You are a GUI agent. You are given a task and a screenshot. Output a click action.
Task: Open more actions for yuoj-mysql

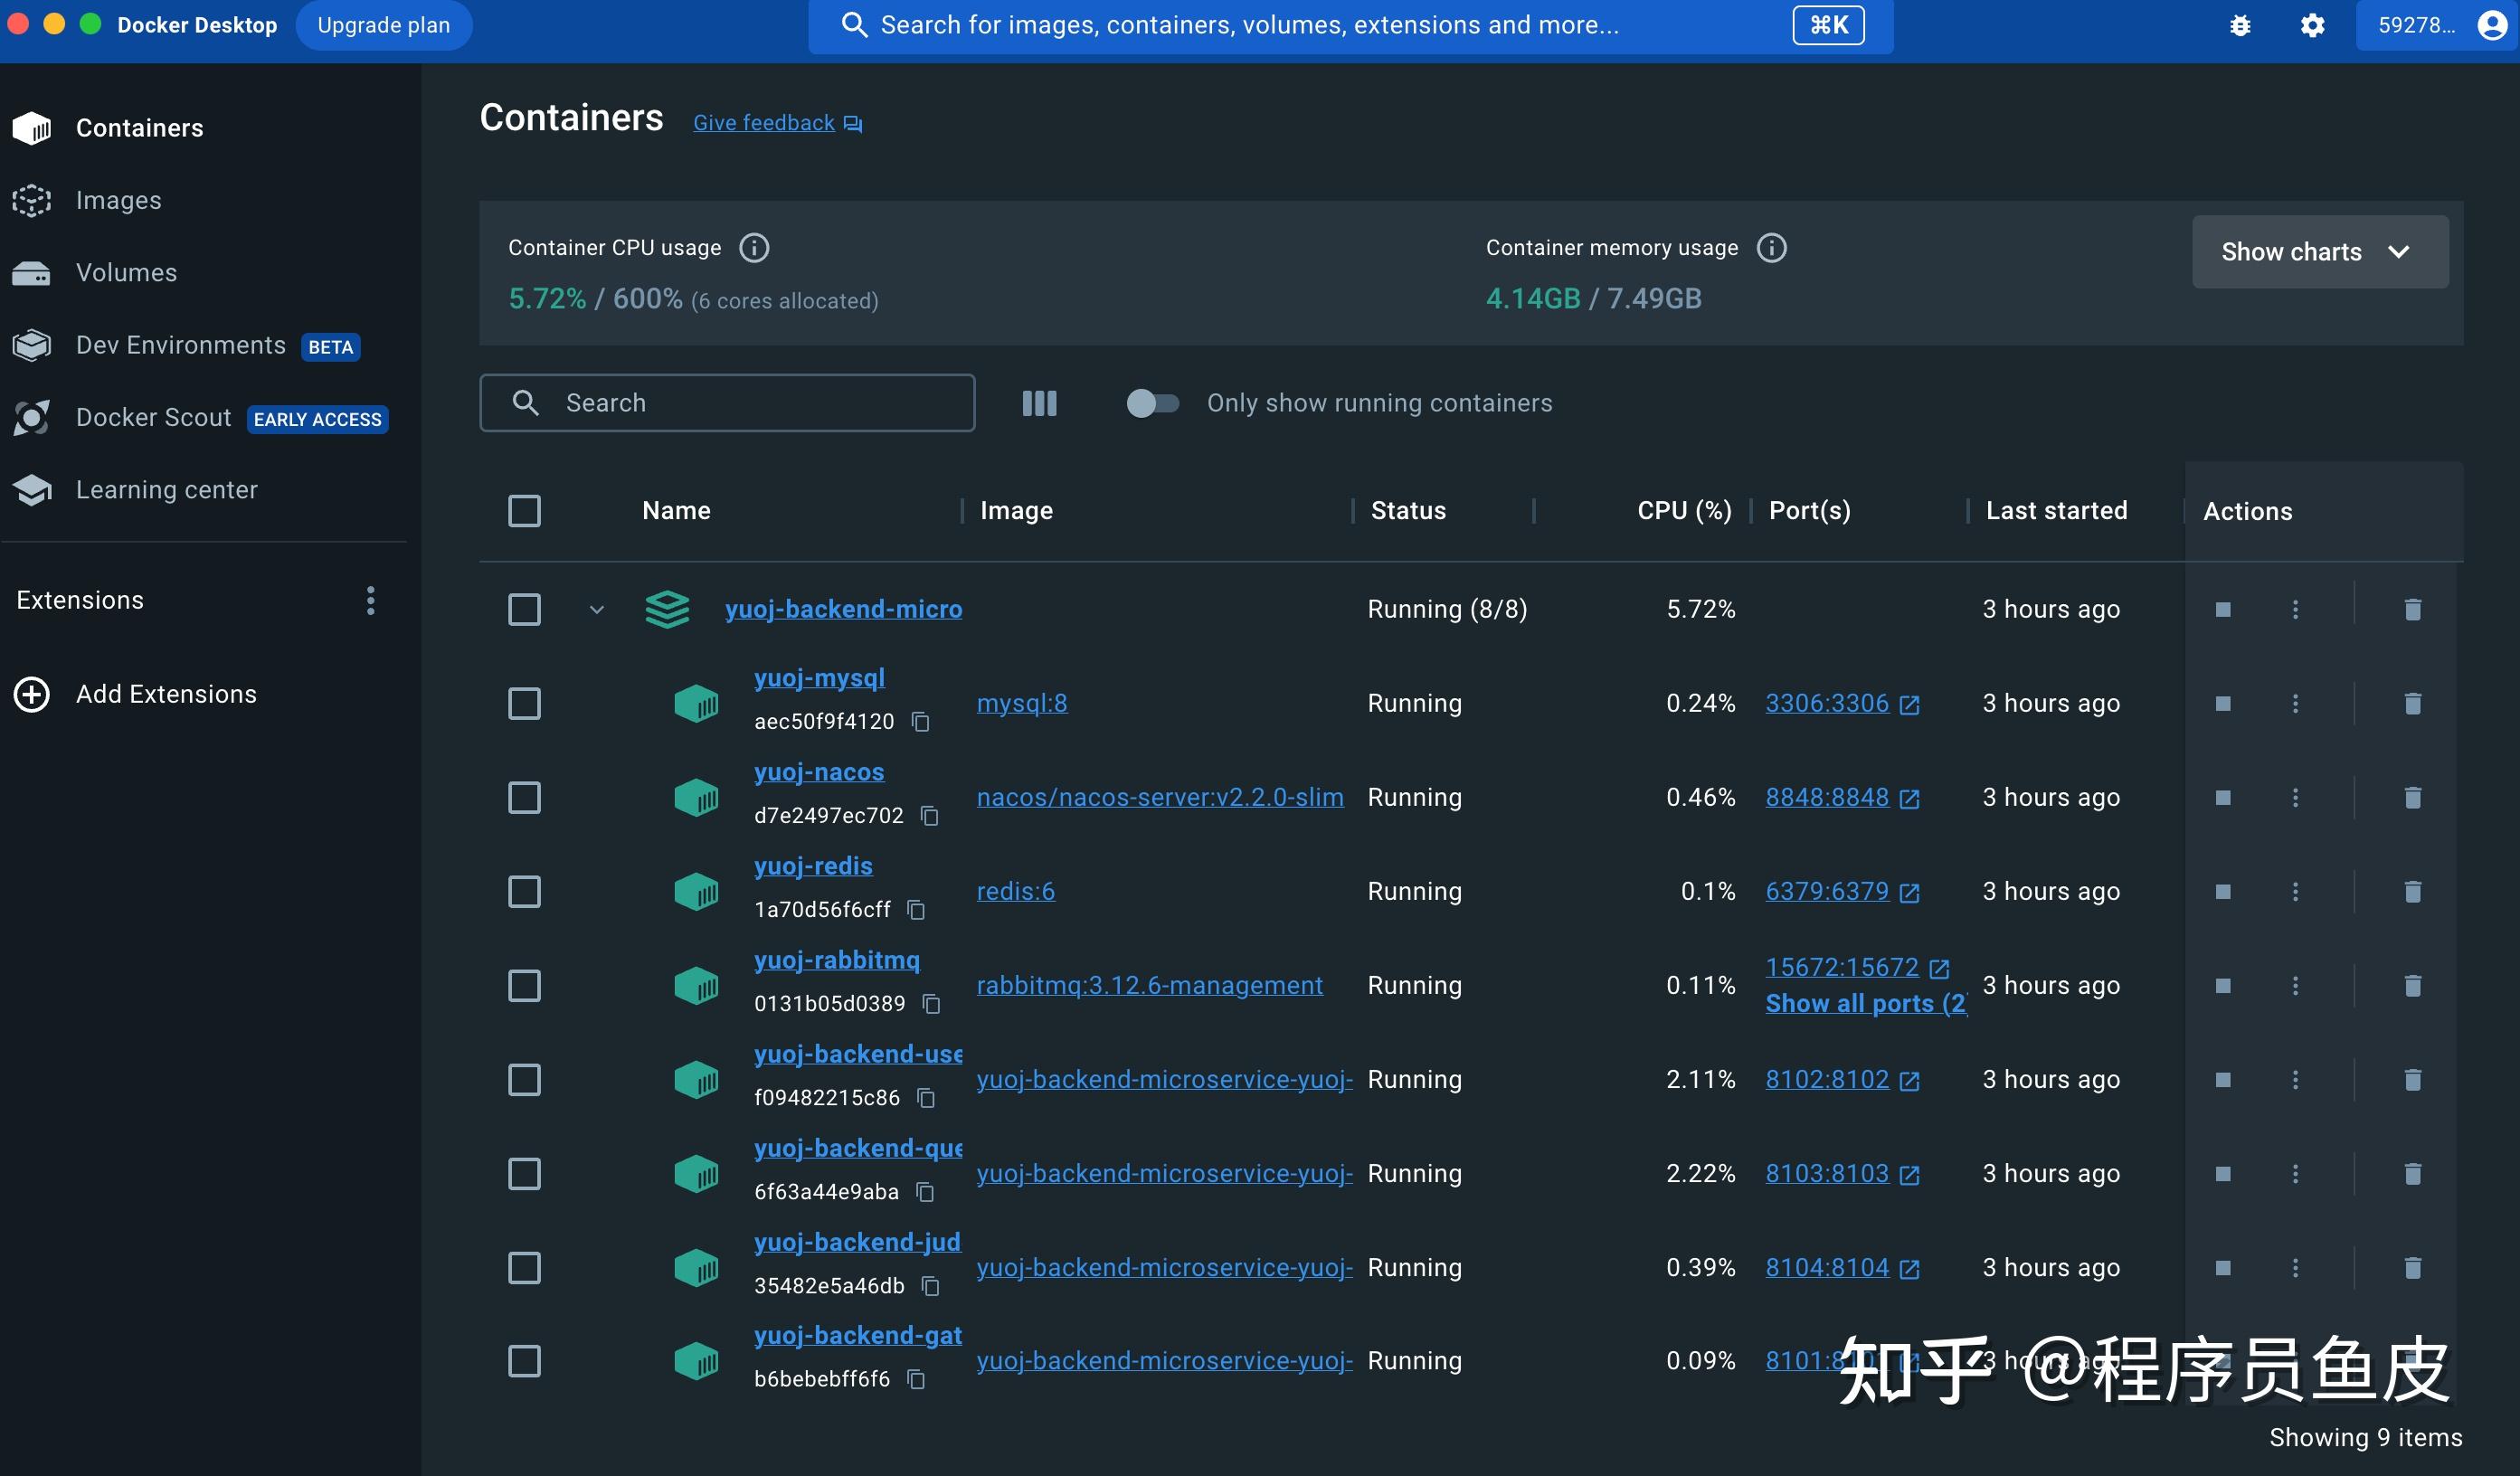click(2295, 704)
